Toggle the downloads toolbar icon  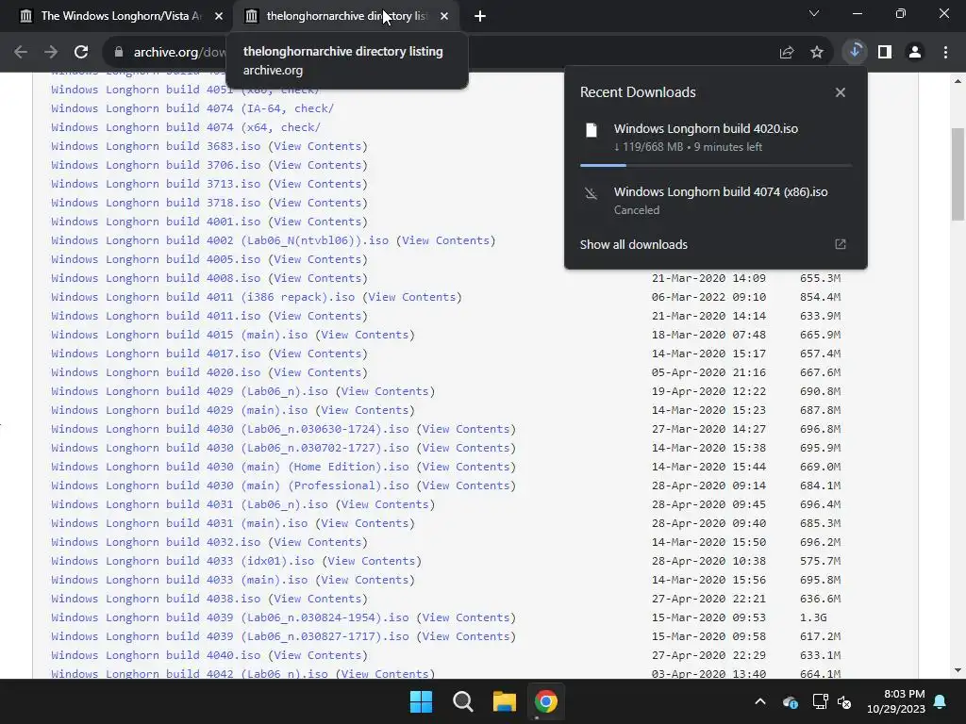(855, 52)
